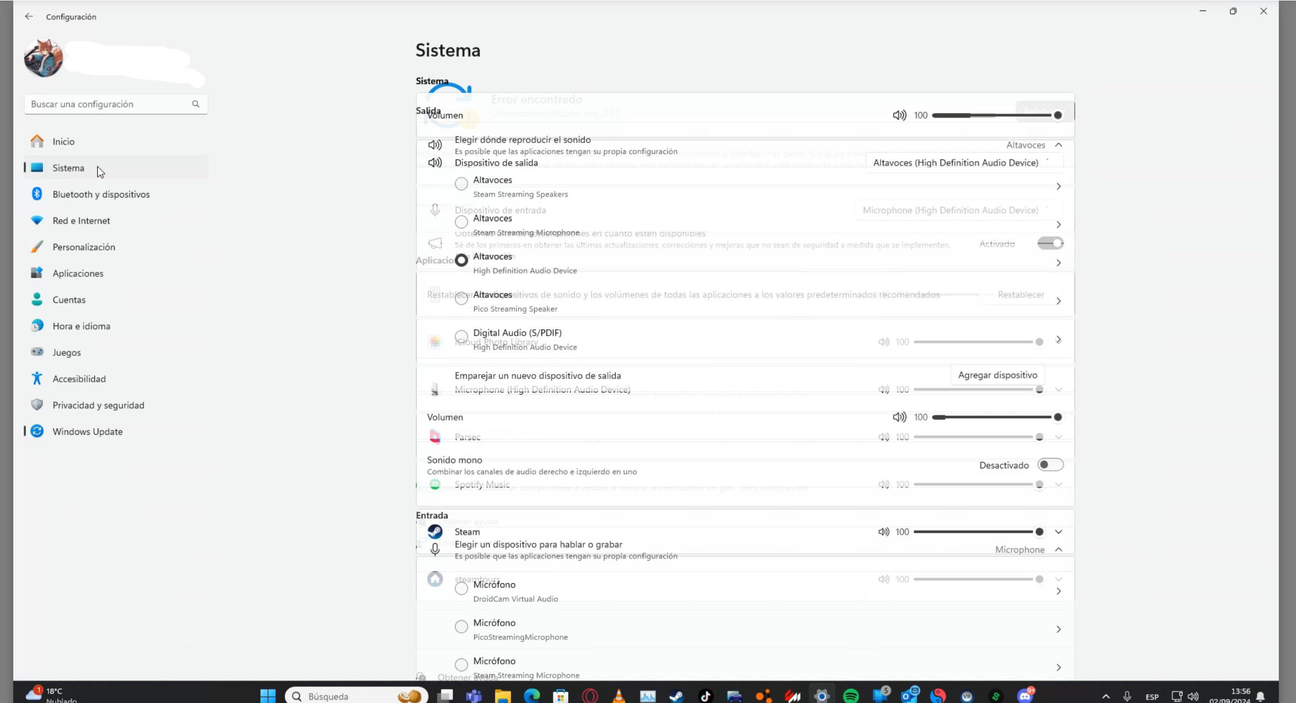
Task: Open the Juegos controller icon
Action: pos(37,352)
